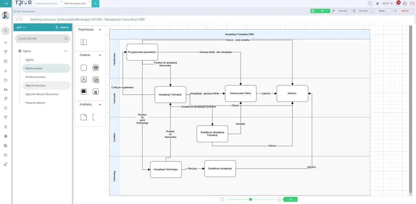Select the Zakończ task node

pos(292,93)
